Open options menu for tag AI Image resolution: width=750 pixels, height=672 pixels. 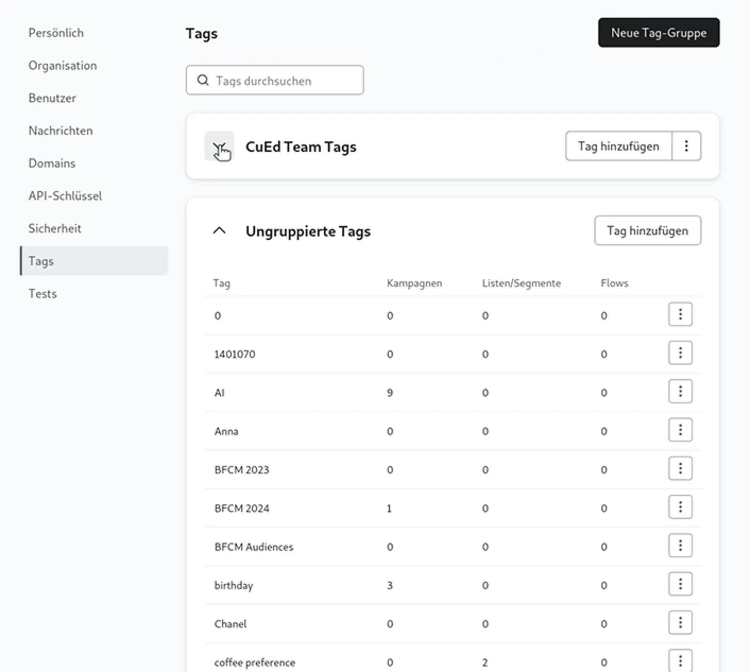click(x=680, y=391)
